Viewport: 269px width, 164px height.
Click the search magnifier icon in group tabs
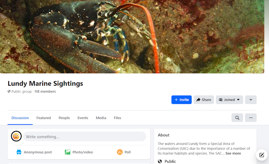(237, 118)
